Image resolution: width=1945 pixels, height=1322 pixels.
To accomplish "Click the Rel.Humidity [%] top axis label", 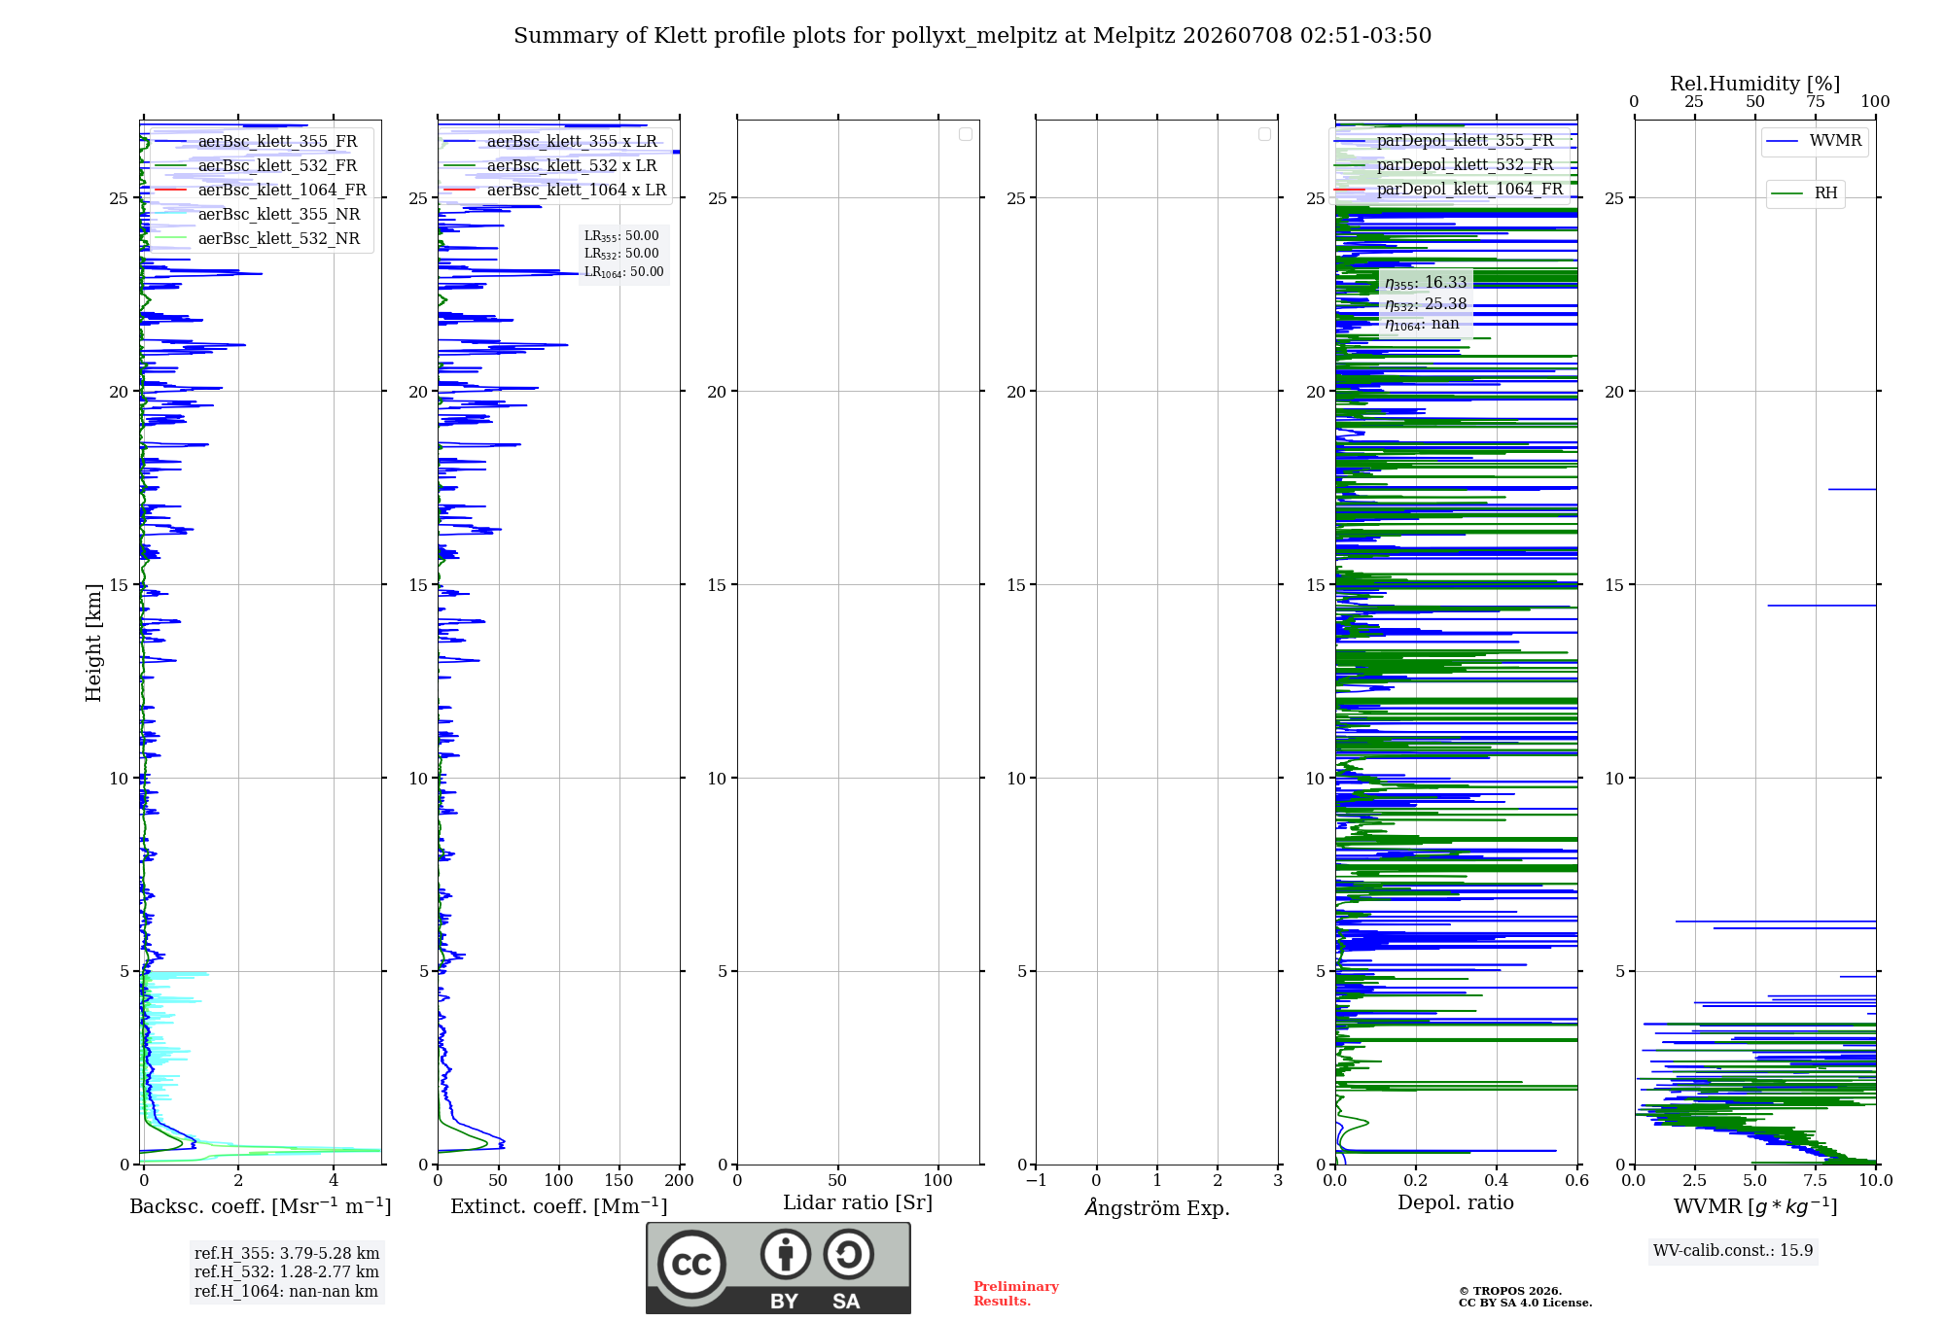I will coord(1755,84).
